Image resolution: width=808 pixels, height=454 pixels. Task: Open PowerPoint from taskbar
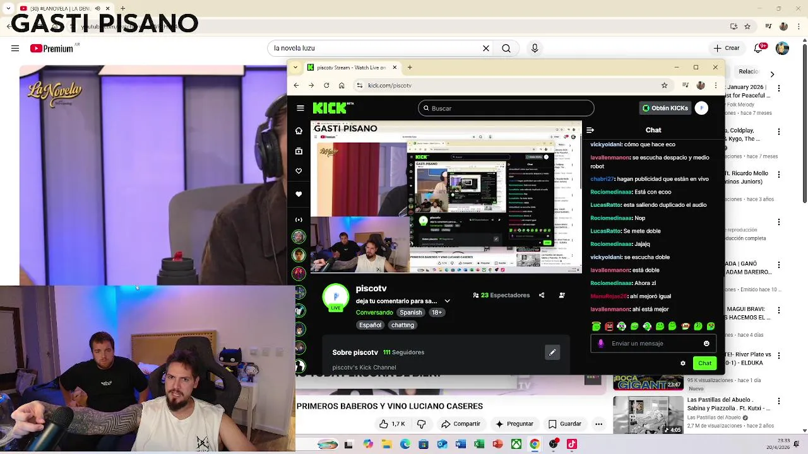tap(497, 445)
